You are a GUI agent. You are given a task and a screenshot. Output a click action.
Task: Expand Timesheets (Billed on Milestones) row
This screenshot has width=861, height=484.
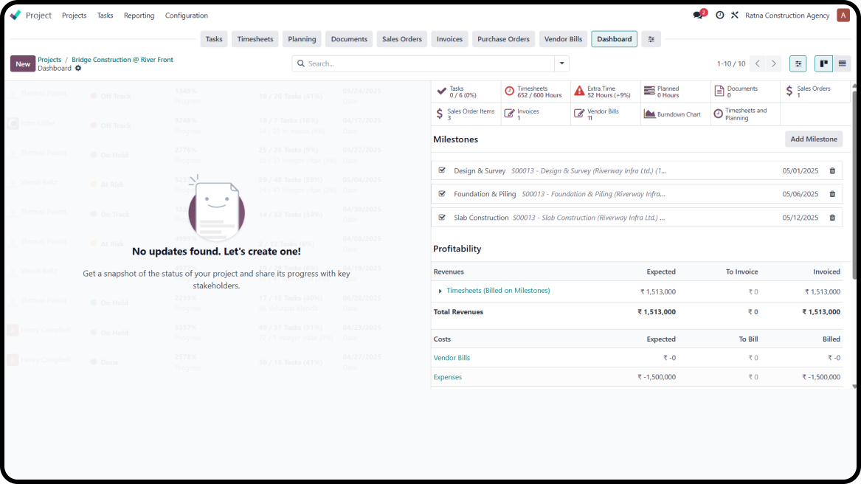tap(440, 291)
